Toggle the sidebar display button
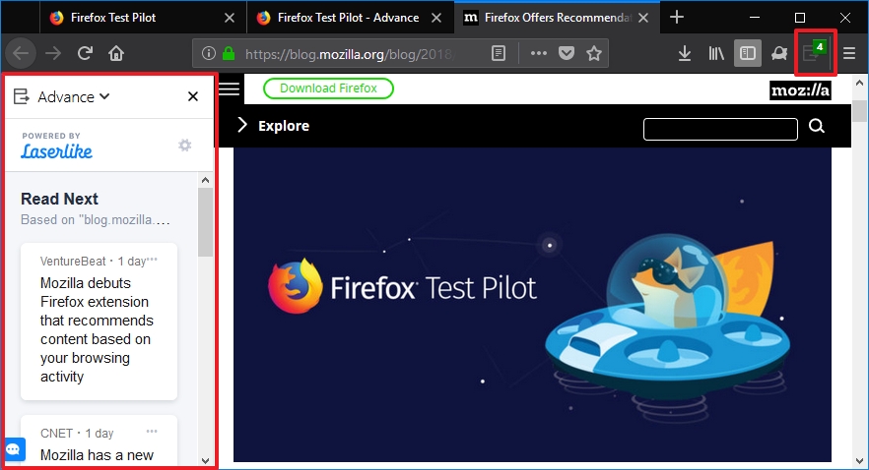Screen dimensions: 869x470 [747, 54]
